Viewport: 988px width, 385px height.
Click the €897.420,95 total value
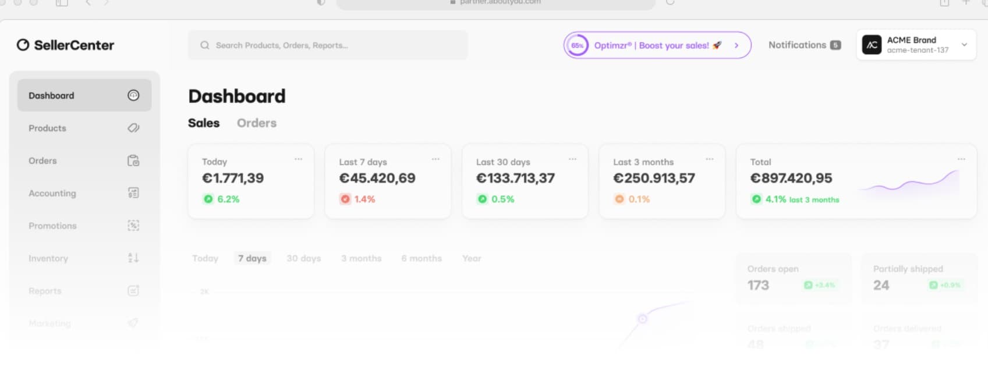[x=791, y=178]
